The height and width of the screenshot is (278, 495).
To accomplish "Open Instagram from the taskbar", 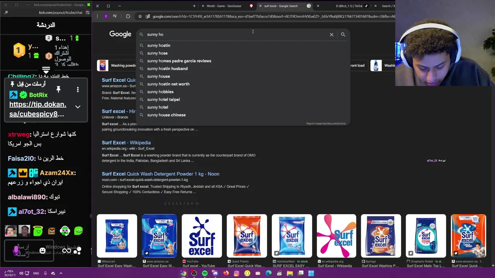I will point(237,273).
